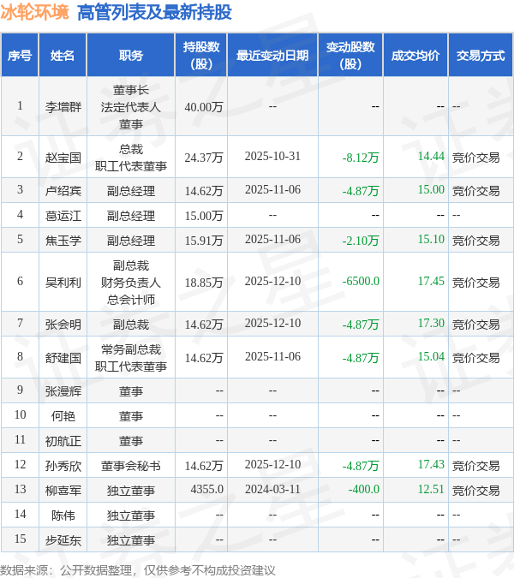514x578 pixels.
Task: Click the title 冰轮环境
Action: pos(34,12)
